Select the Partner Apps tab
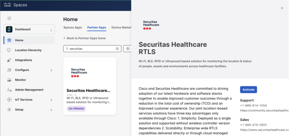The width and height of the screenshot is (290, 139). (x=96, y=27)
